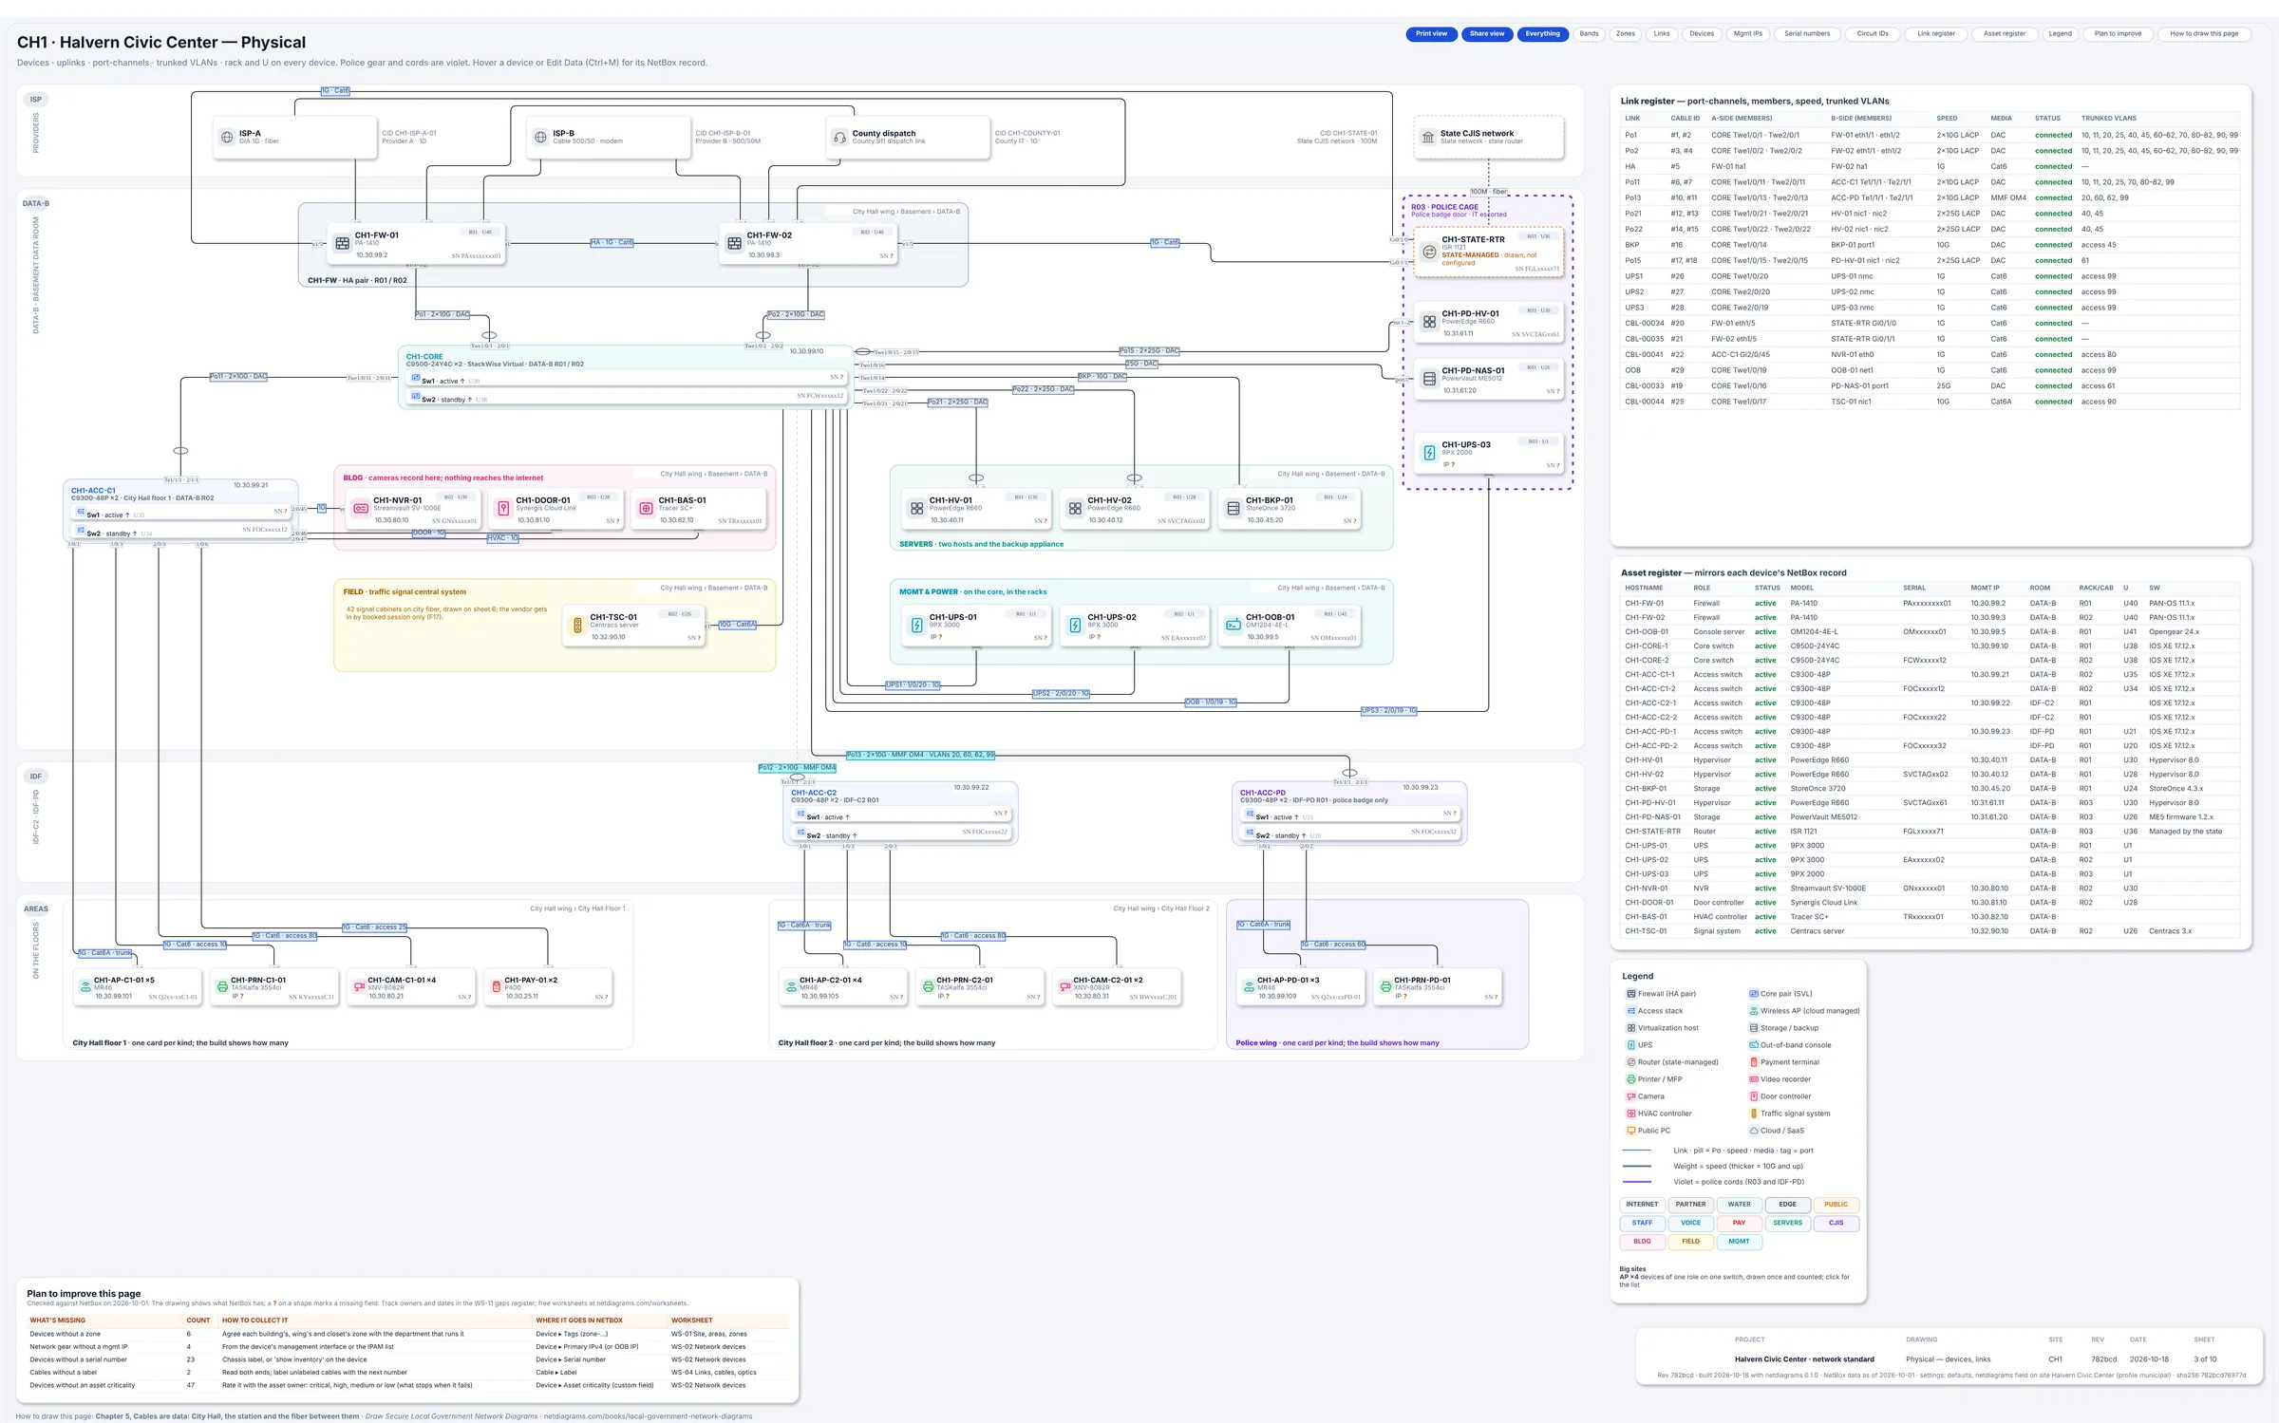Click the CJIS zone swatch in Legend

pos(1836,1223)
